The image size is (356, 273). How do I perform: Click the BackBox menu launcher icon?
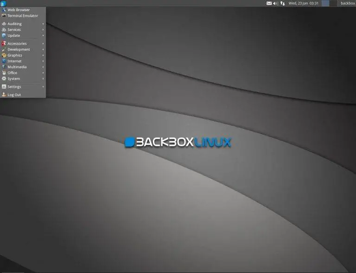click(x=3, y=3)
